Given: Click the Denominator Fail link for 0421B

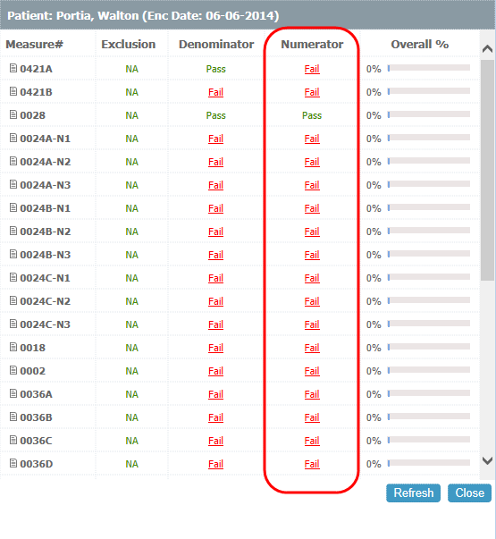Looking at the screenshot, I should [x=216, y=92].
